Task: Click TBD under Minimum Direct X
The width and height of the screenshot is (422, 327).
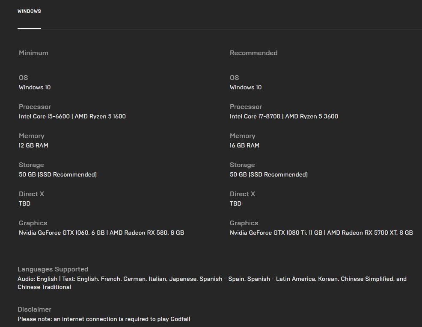Action: [24, 203]
